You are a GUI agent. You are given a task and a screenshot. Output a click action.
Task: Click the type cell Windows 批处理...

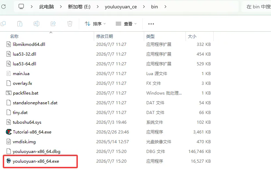[x=164, y=93]
